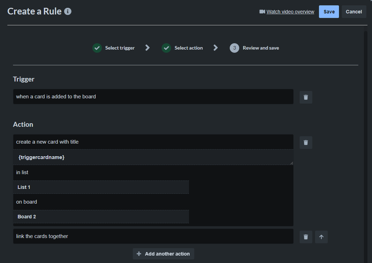Click the Board 2 board field
Image resolution: width=372 pixels, height=263 pixels.
pos(101,217)
